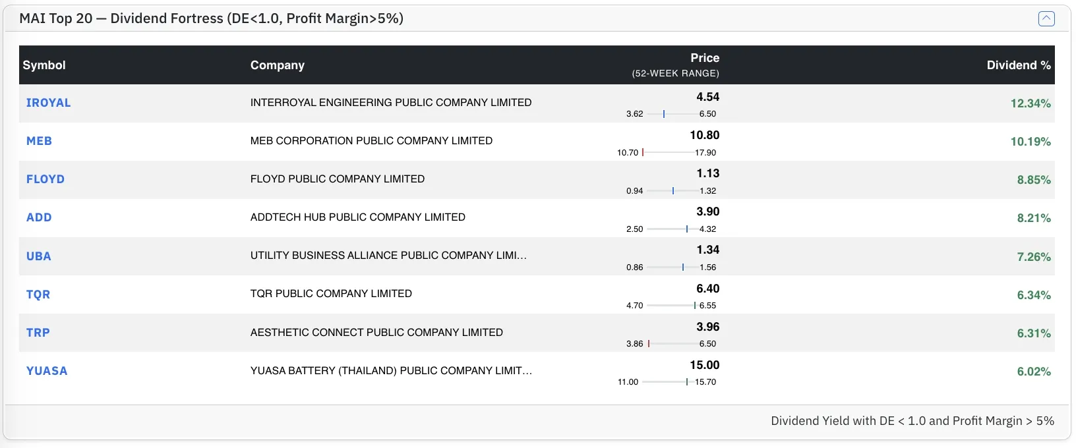Click YUASA price 15.00
Image resolution: width=1076 pixels, height=448 pixels.
point(704,365)
